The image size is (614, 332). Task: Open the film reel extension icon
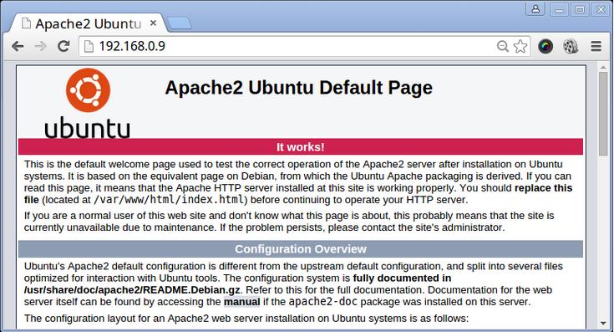tap(571, 46)
